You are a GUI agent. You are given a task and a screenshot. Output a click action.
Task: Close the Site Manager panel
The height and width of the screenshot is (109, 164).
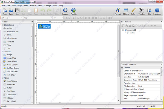tap(161, 22)
